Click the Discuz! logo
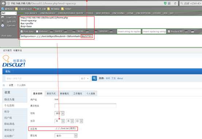Screen dimensions: 202x139 (14, 61)
